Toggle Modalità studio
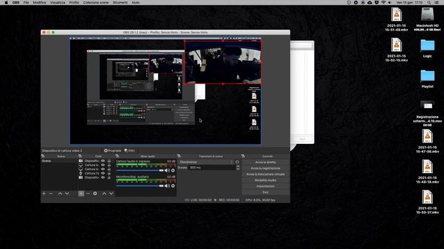The height and width of the screenshot is (249, 444). (x=265, y=180)
